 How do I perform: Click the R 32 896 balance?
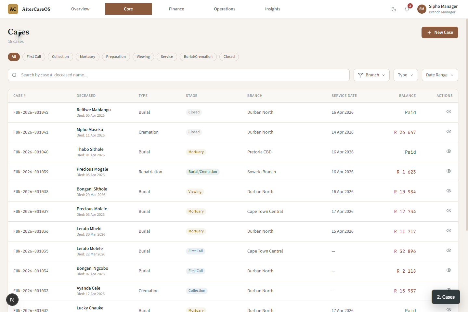pos(405,251)
